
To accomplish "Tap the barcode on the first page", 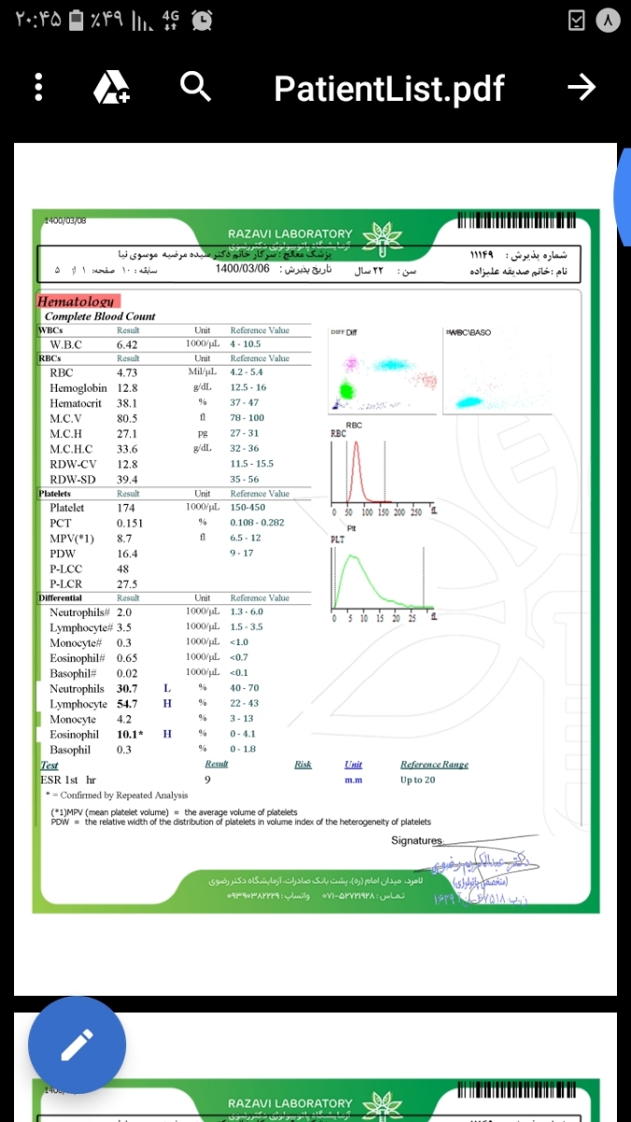I will click(x=516, y=223).
